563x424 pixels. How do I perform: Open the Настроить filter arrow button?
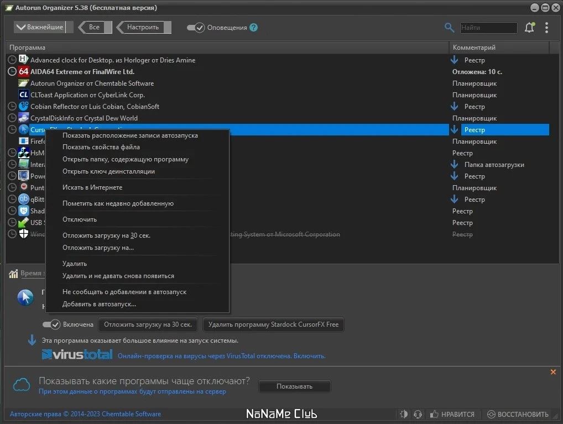(144, 27)
